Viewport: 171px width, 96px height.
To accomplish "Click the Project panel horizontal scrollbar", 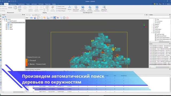I will pyautogui.click(x=13, y=92).
